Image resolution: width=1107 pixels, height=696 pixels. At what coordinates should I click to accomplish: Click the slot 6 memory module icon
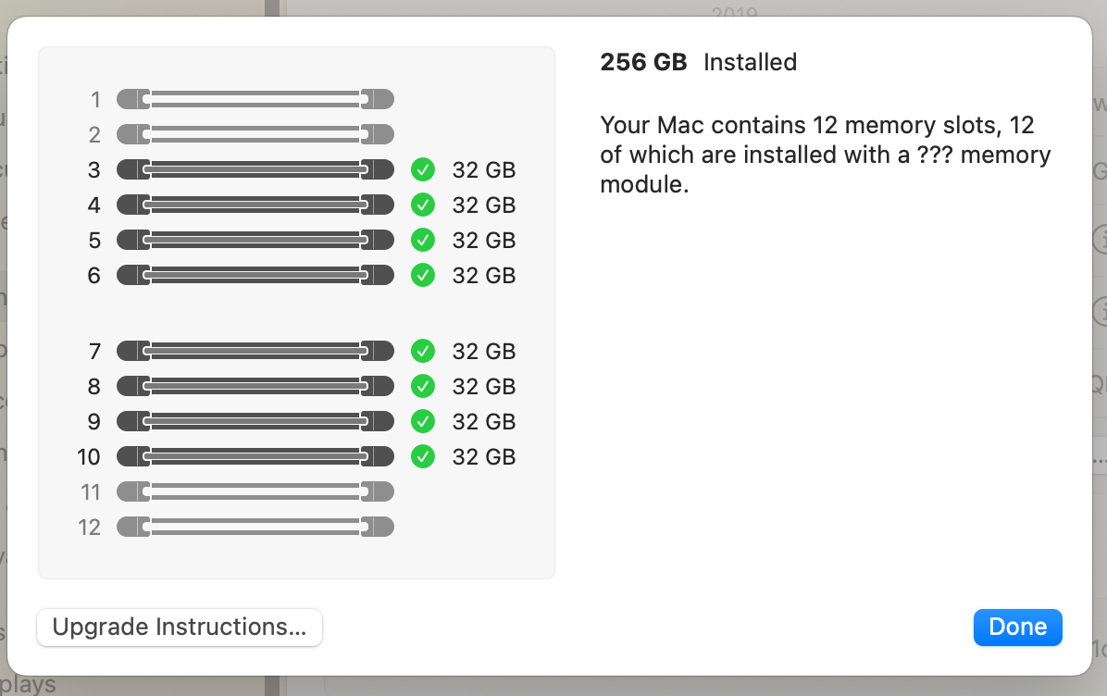point(255,275)
